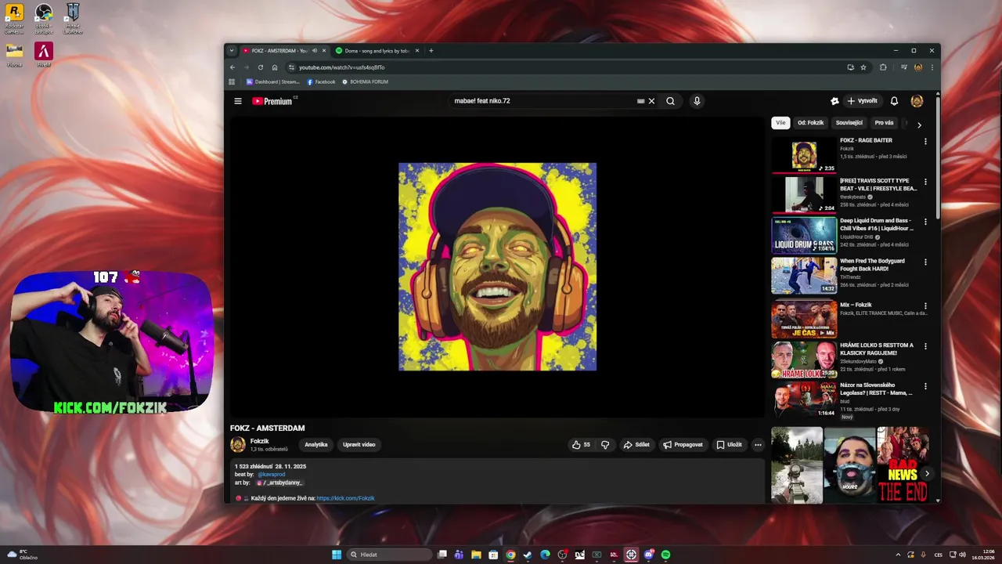
Task: Click the address bar URL
Action: tap(341, 67)
